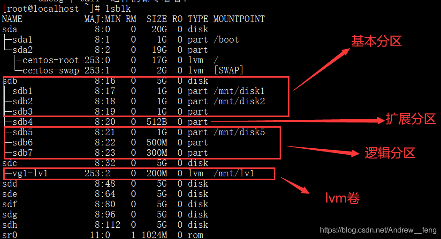Select the /mnt/disk5 mountpoint
Image resolution: width=441 pixels, height=239 pixels.
click(x=239, y=132)
